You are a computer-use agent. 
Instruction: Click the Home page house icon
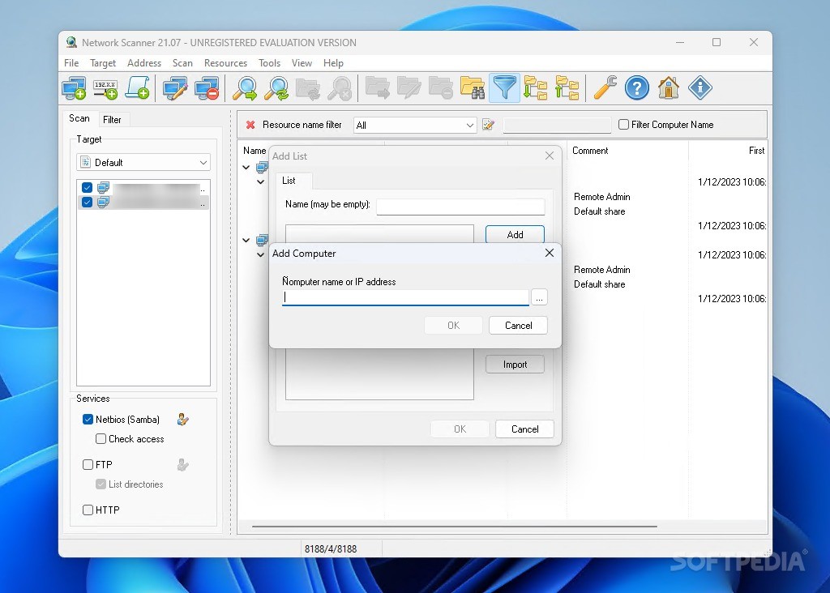click(x=669, y=87)
